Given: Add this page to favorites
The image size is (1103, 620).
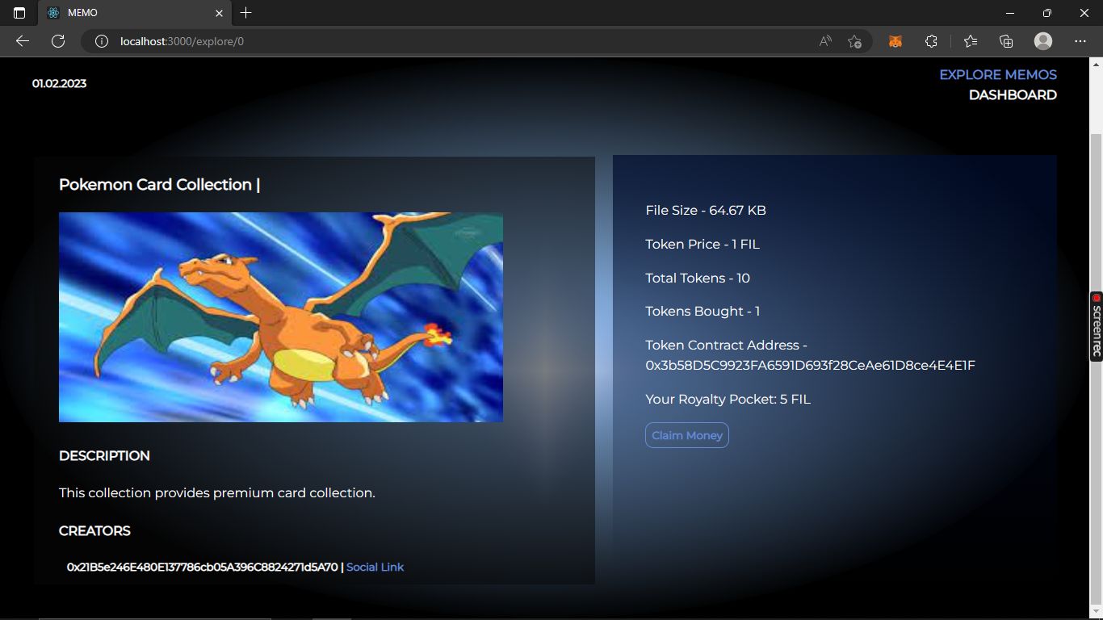Looking at the screenshot, I should pyautogui.click(x=855, y=41).
